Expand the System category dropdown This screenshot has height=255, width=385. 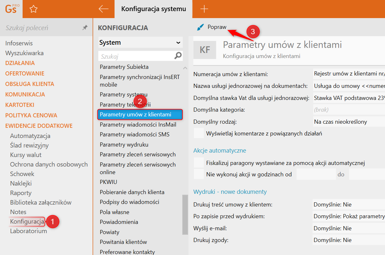(178, 43)
